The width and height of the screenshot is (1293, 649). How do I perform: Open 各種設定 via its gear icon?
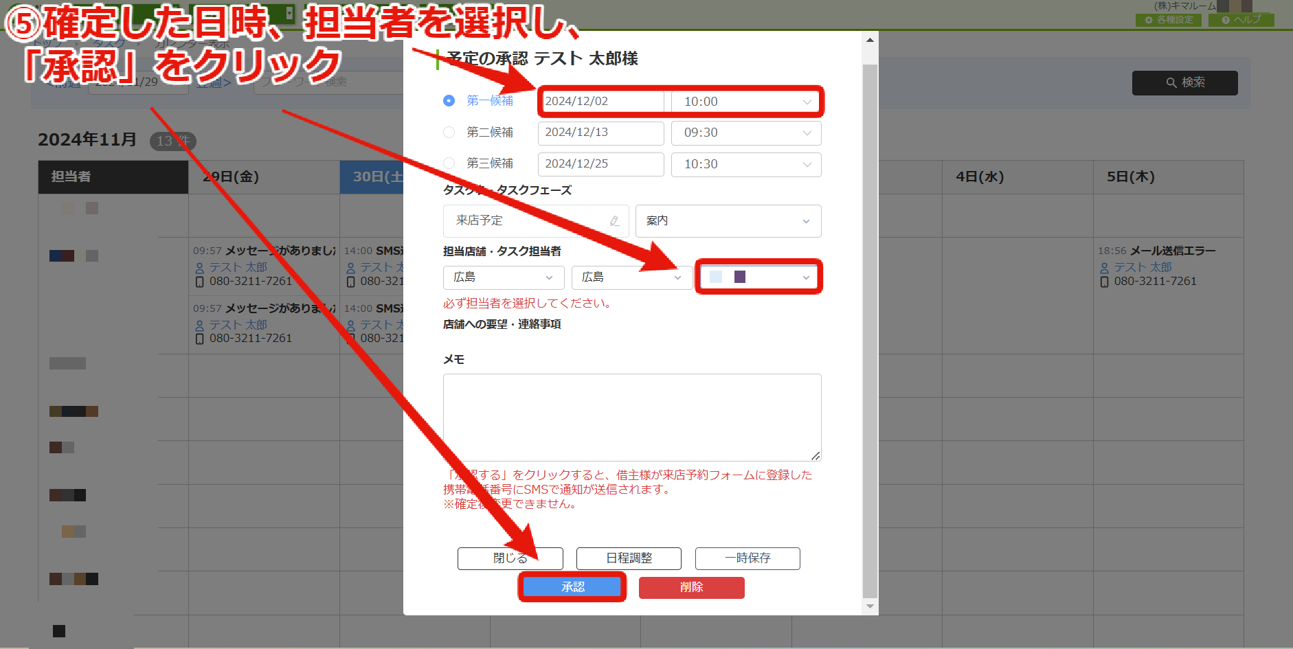(1149, 20)
